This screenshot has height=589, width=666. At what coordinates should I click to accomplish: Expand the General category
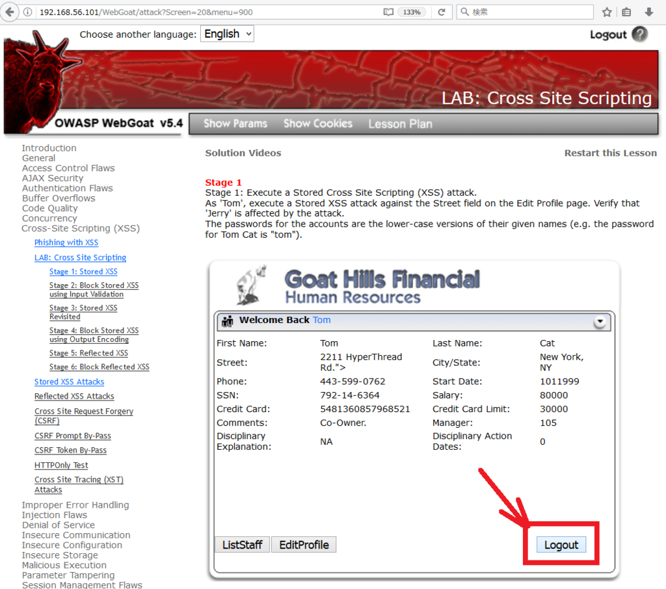(x=38, y=158)
